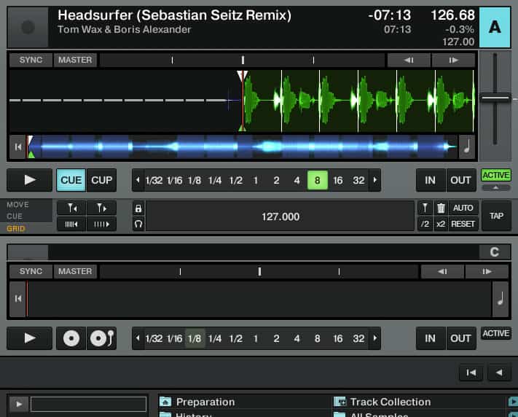Select loop size 1/32 on Deck A
Screen dimensions: 518x417
pyautogui.click(x=154, y=180)
